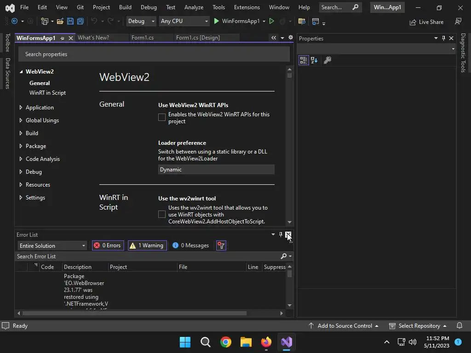Screen dimensions: 471x353
Task: Click the Visual Studio logo icon
Action: (10, 7)
